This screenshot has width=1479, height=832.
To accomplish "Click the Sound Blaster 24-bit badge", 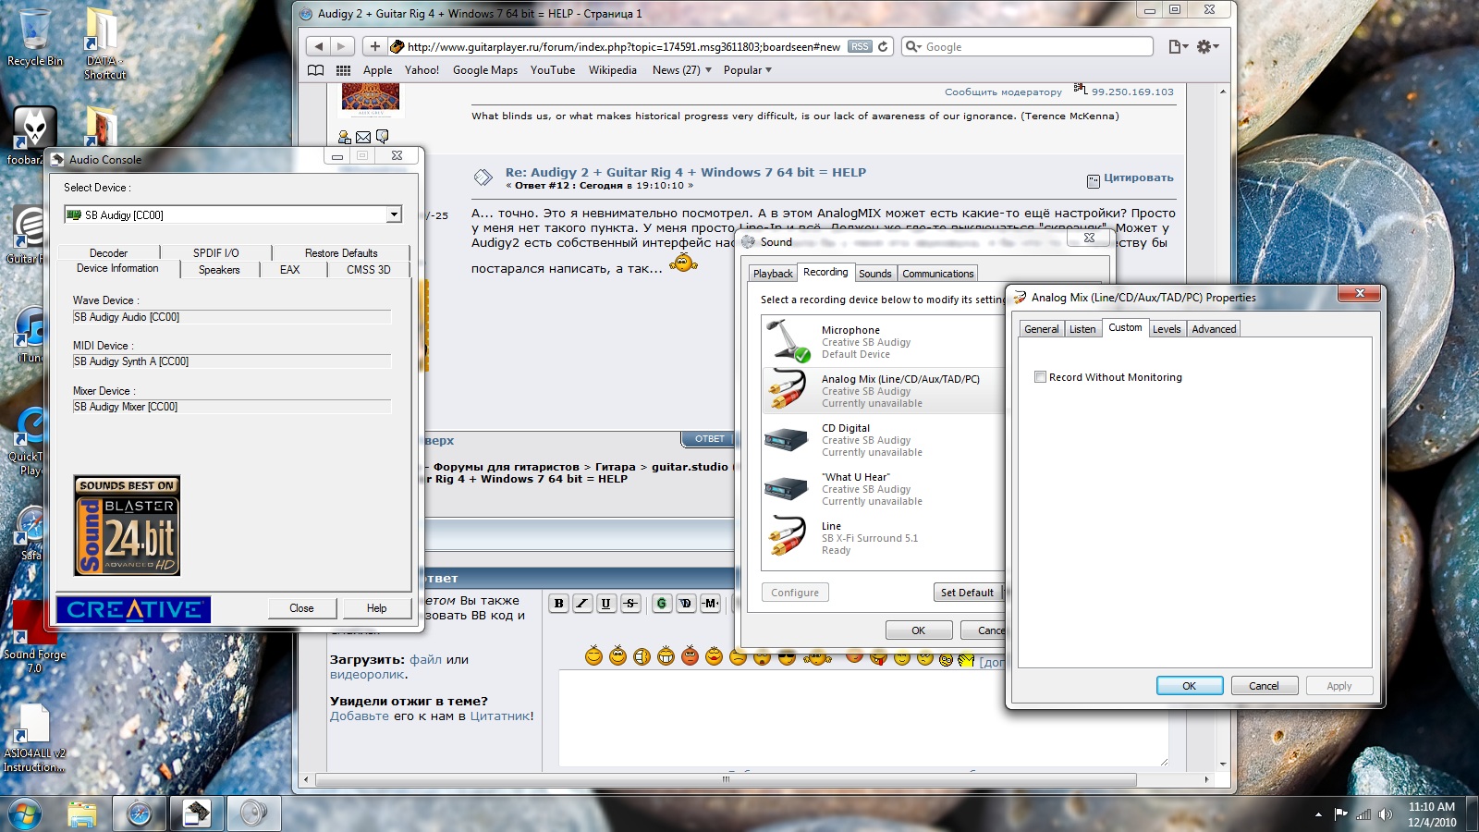I will [127, 526].
